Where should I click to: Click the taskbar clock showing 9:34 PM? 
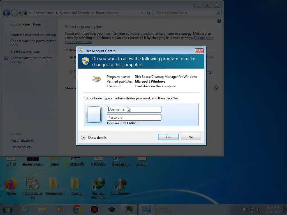click(273, 209)
